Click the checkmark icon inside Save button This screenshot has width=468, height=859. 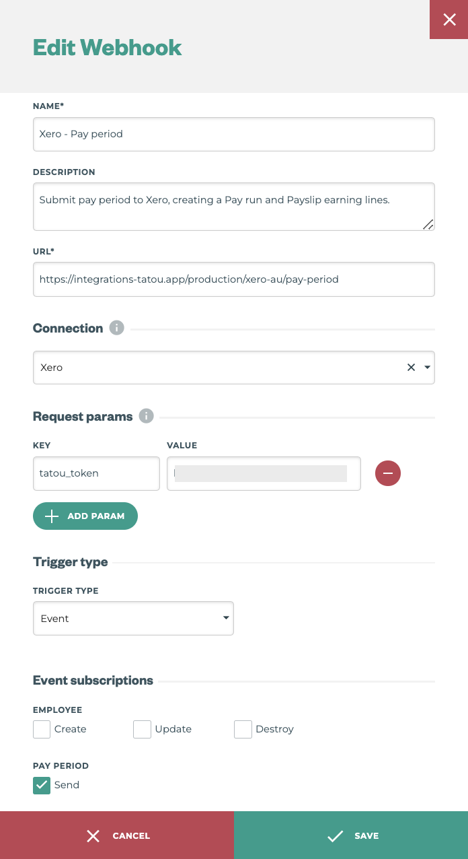(x=335, y=836)
